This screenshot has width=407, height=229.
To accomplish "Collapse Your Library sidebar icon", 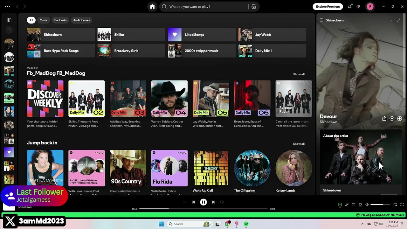I will point(9,20).
